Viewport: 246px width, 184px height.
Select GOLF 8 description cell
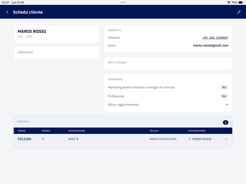[x=73, y=139]
